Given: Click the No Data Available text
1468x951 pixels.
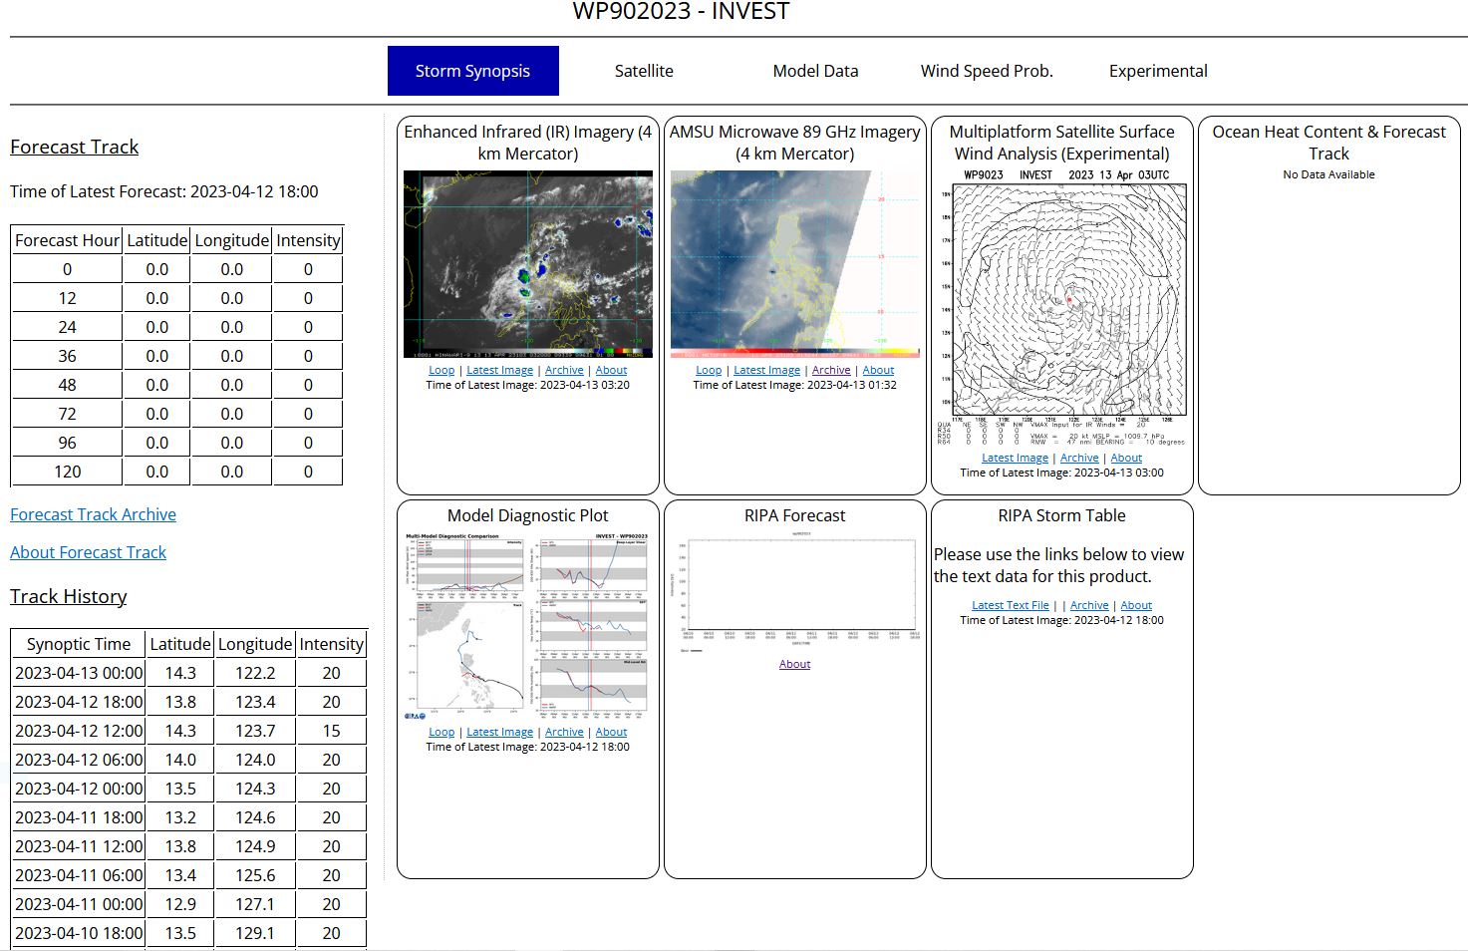Looking at the screenshot, I should point(1328,174).
